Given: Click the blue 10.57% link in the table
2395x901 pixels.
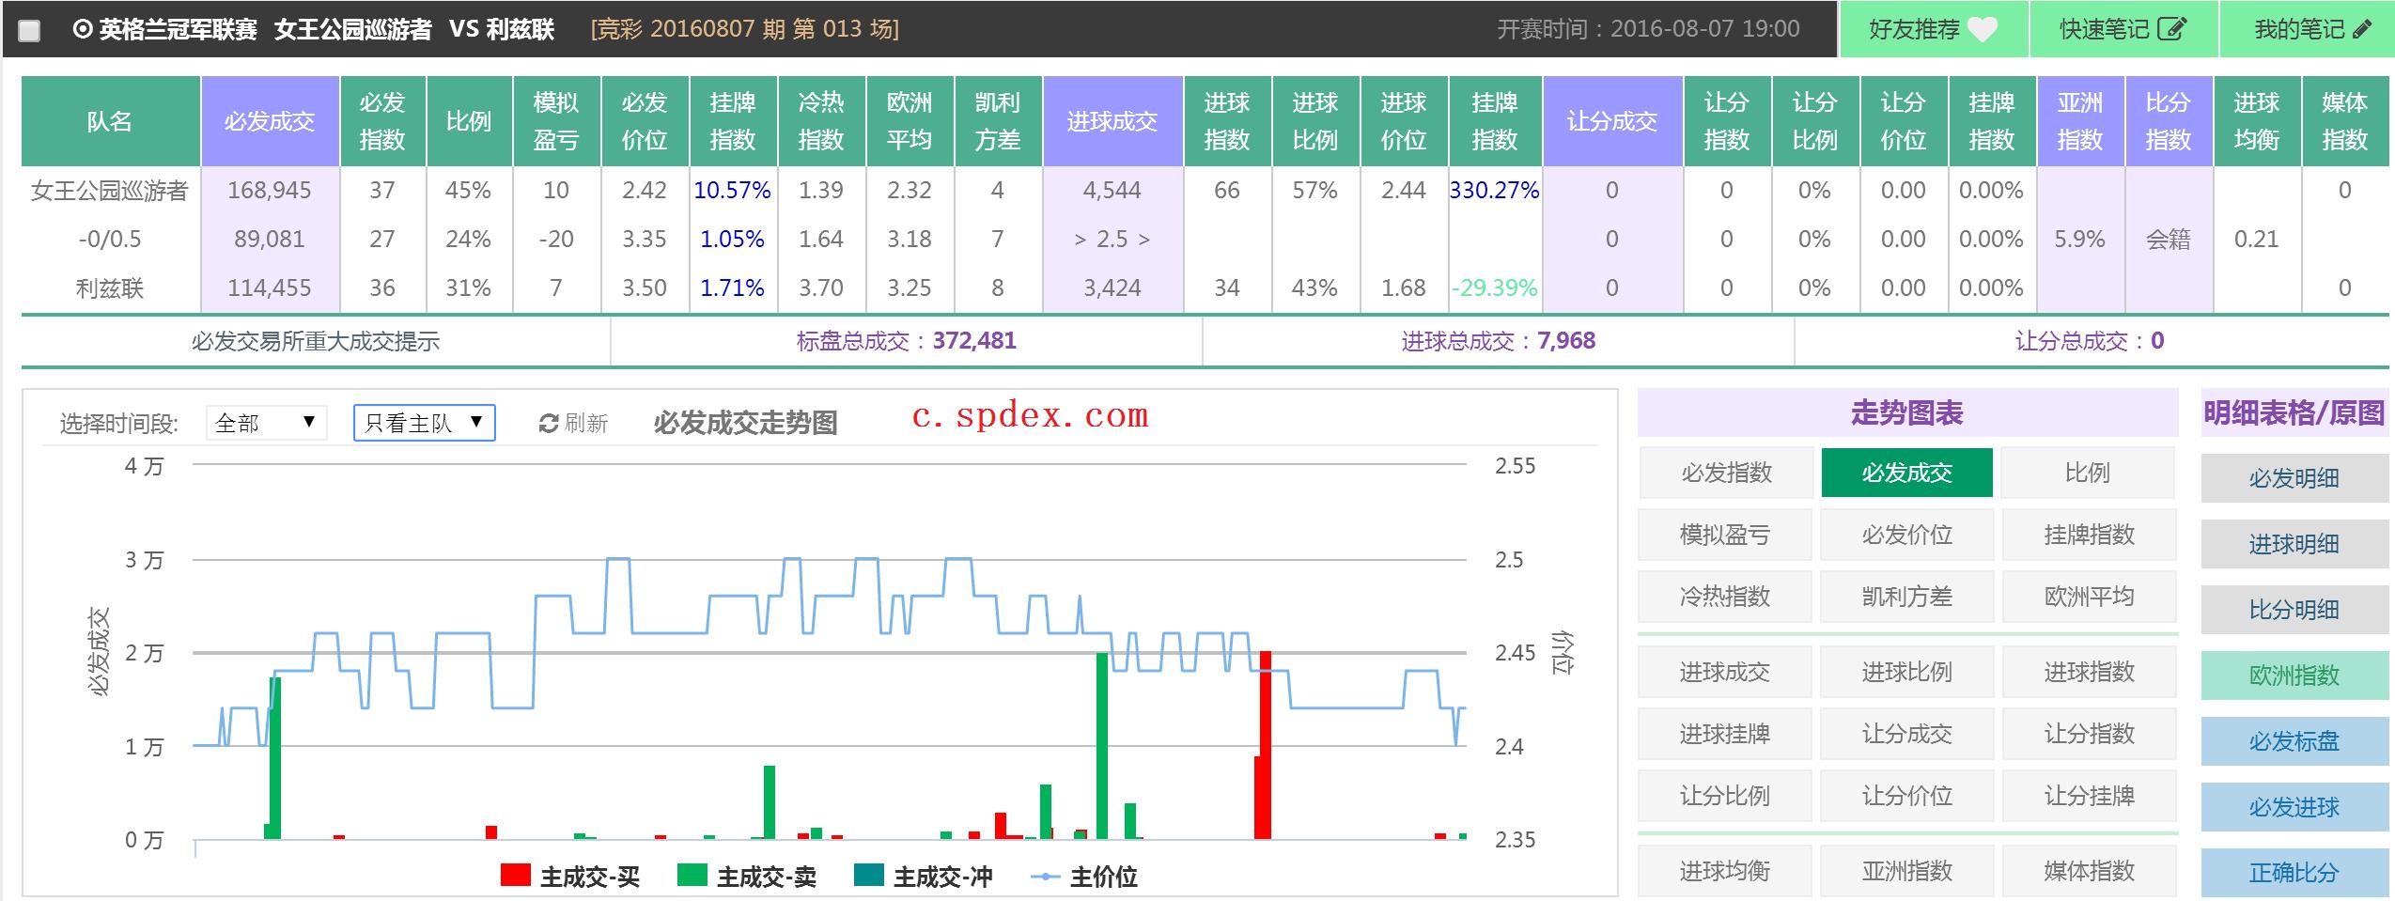Looking at the screenshot, I should point(732,189).
